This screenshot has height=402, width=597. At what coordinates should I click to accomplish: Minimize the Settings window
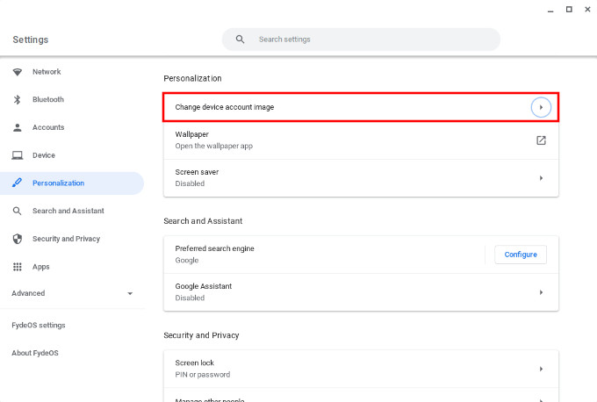[x=550, y=10]
